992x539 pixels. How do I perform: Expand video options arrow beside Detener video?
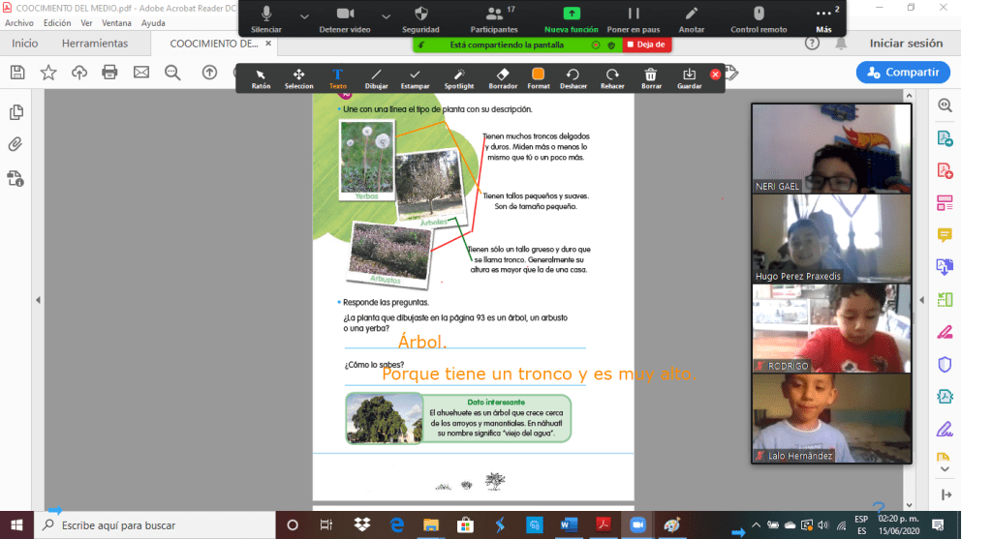(387, 16)
